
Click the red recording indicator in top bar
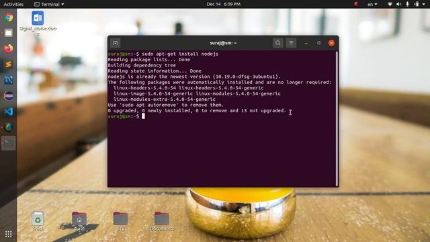tap(356, 4)
